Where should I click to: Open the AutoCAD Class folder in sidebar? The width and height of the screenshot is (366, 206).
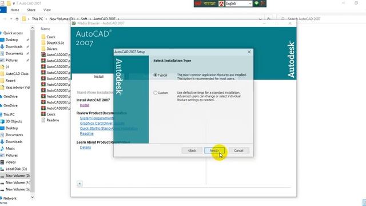pos(17,74)
